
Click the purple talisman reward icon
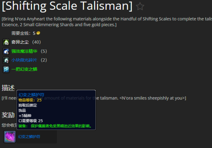(x=10, y=137)
